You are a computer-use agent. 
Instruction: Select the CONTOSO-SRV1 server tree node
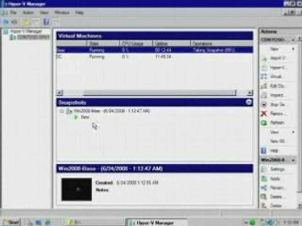click(x=33, y=37)
